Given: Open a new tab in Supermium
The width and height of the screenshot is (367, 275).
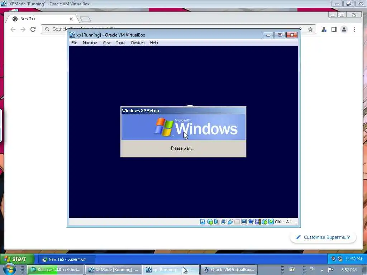Looking at the screenshot, I should pos(85,19).
